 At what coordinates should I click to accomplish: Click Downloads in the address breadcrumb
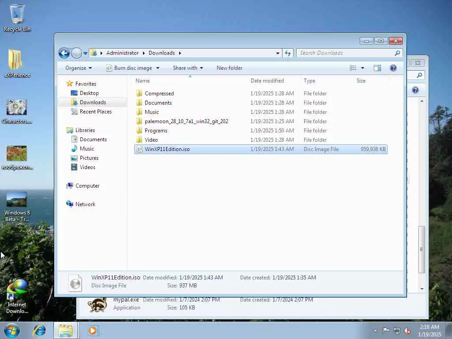point(162,53)
